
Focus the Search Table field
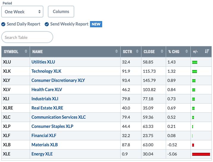click(x=27, y=37)
